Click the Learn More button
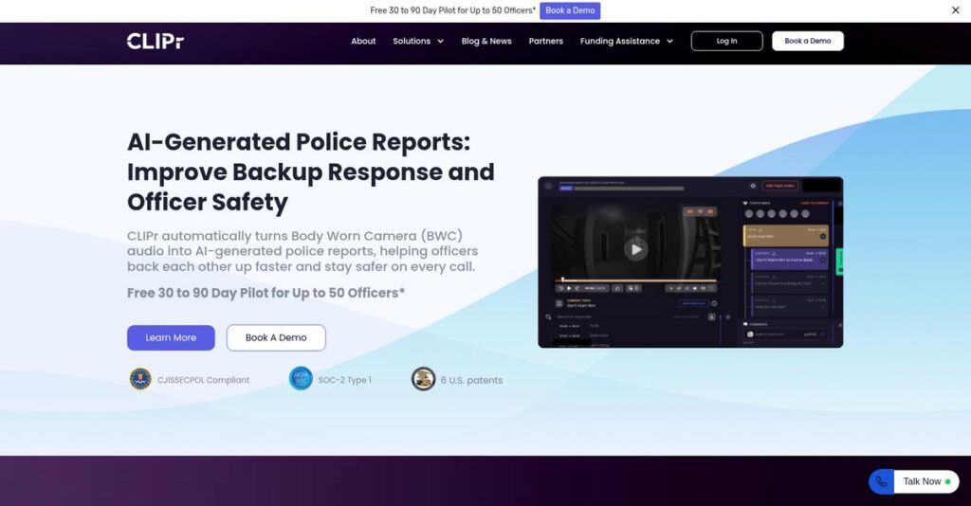Image resolution: width=971 pixels, height=506 pixels. [x=171, y=337]
